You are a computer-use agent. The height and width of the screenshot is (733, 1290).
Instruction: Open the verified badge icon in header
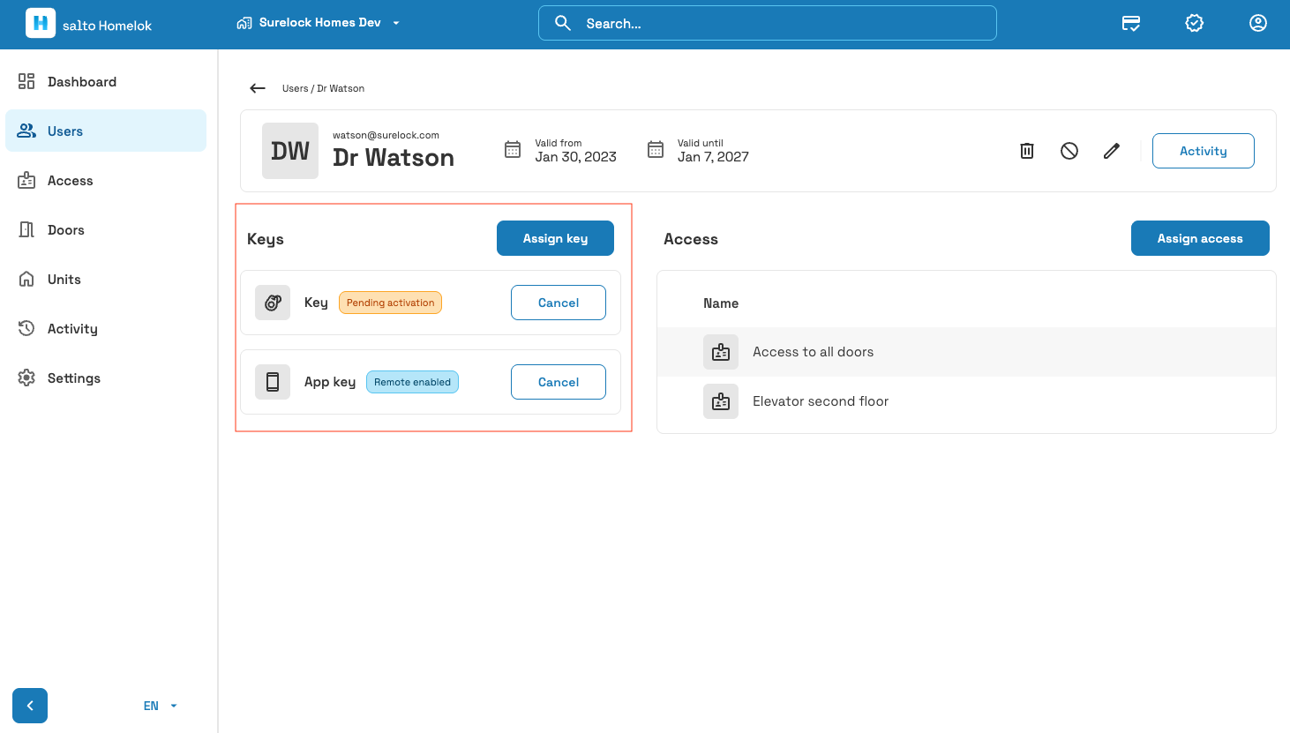[1195, 24]
